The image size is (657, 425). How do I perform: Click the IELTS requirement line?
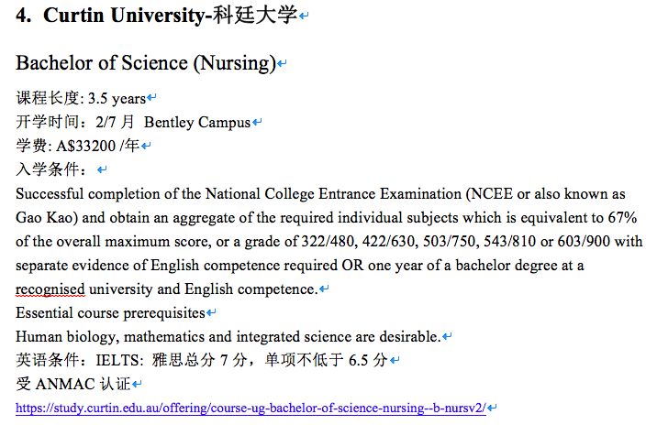202,360
